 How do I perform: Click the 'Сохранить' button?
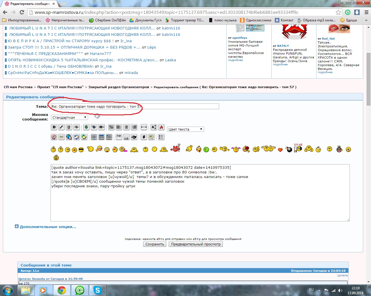pos(155,244)
